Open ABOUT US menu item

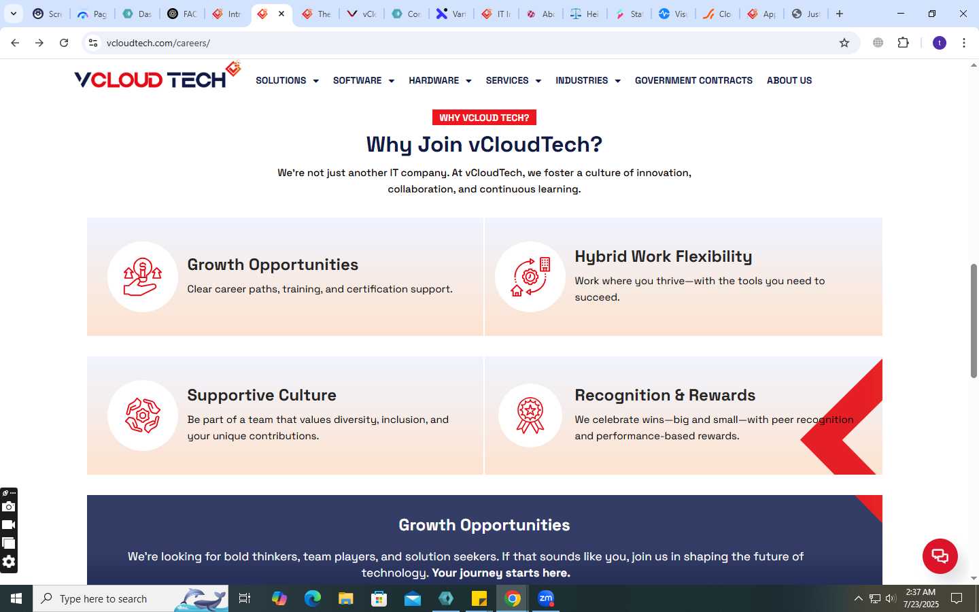[x=789, y=80]
